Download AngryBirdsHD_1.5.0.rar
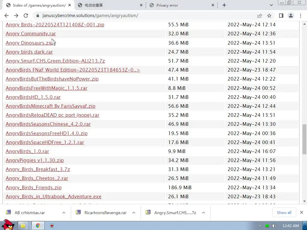 tap(33, 97)
